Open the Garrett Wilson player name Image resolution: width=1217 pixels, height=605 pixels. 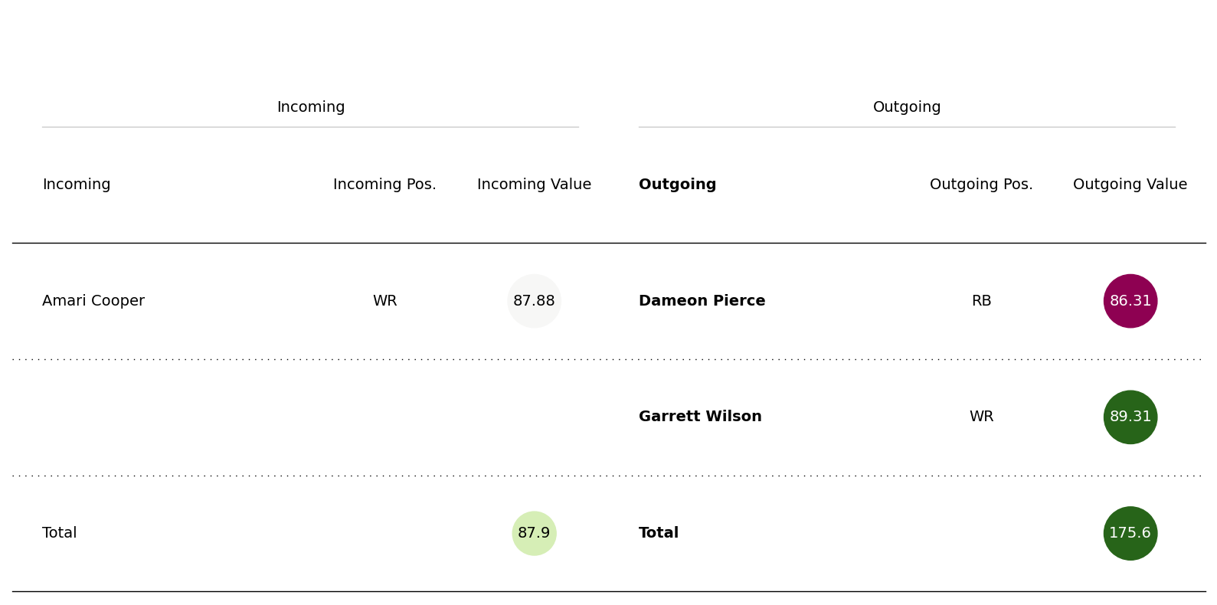pyautogui.click(x=700, y=417)
